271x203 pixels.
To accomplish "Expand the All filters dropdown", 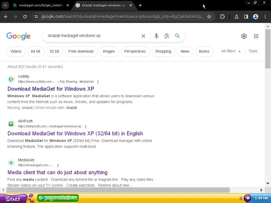I will pyautogui.click(x=231, y=51).
